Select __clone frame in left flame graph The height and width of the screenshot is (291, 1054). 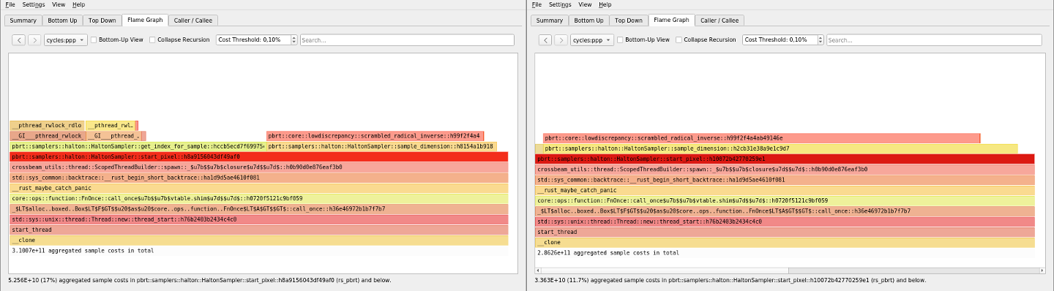[x=259, y=241]
